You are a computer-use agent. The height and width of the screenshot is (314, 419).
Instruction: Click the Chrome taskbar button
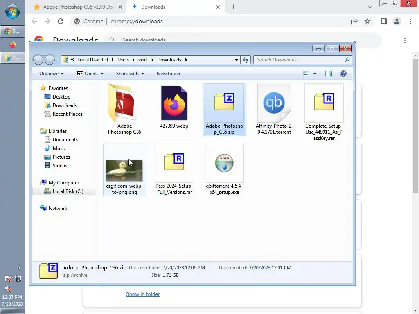[x=13, y=31]
